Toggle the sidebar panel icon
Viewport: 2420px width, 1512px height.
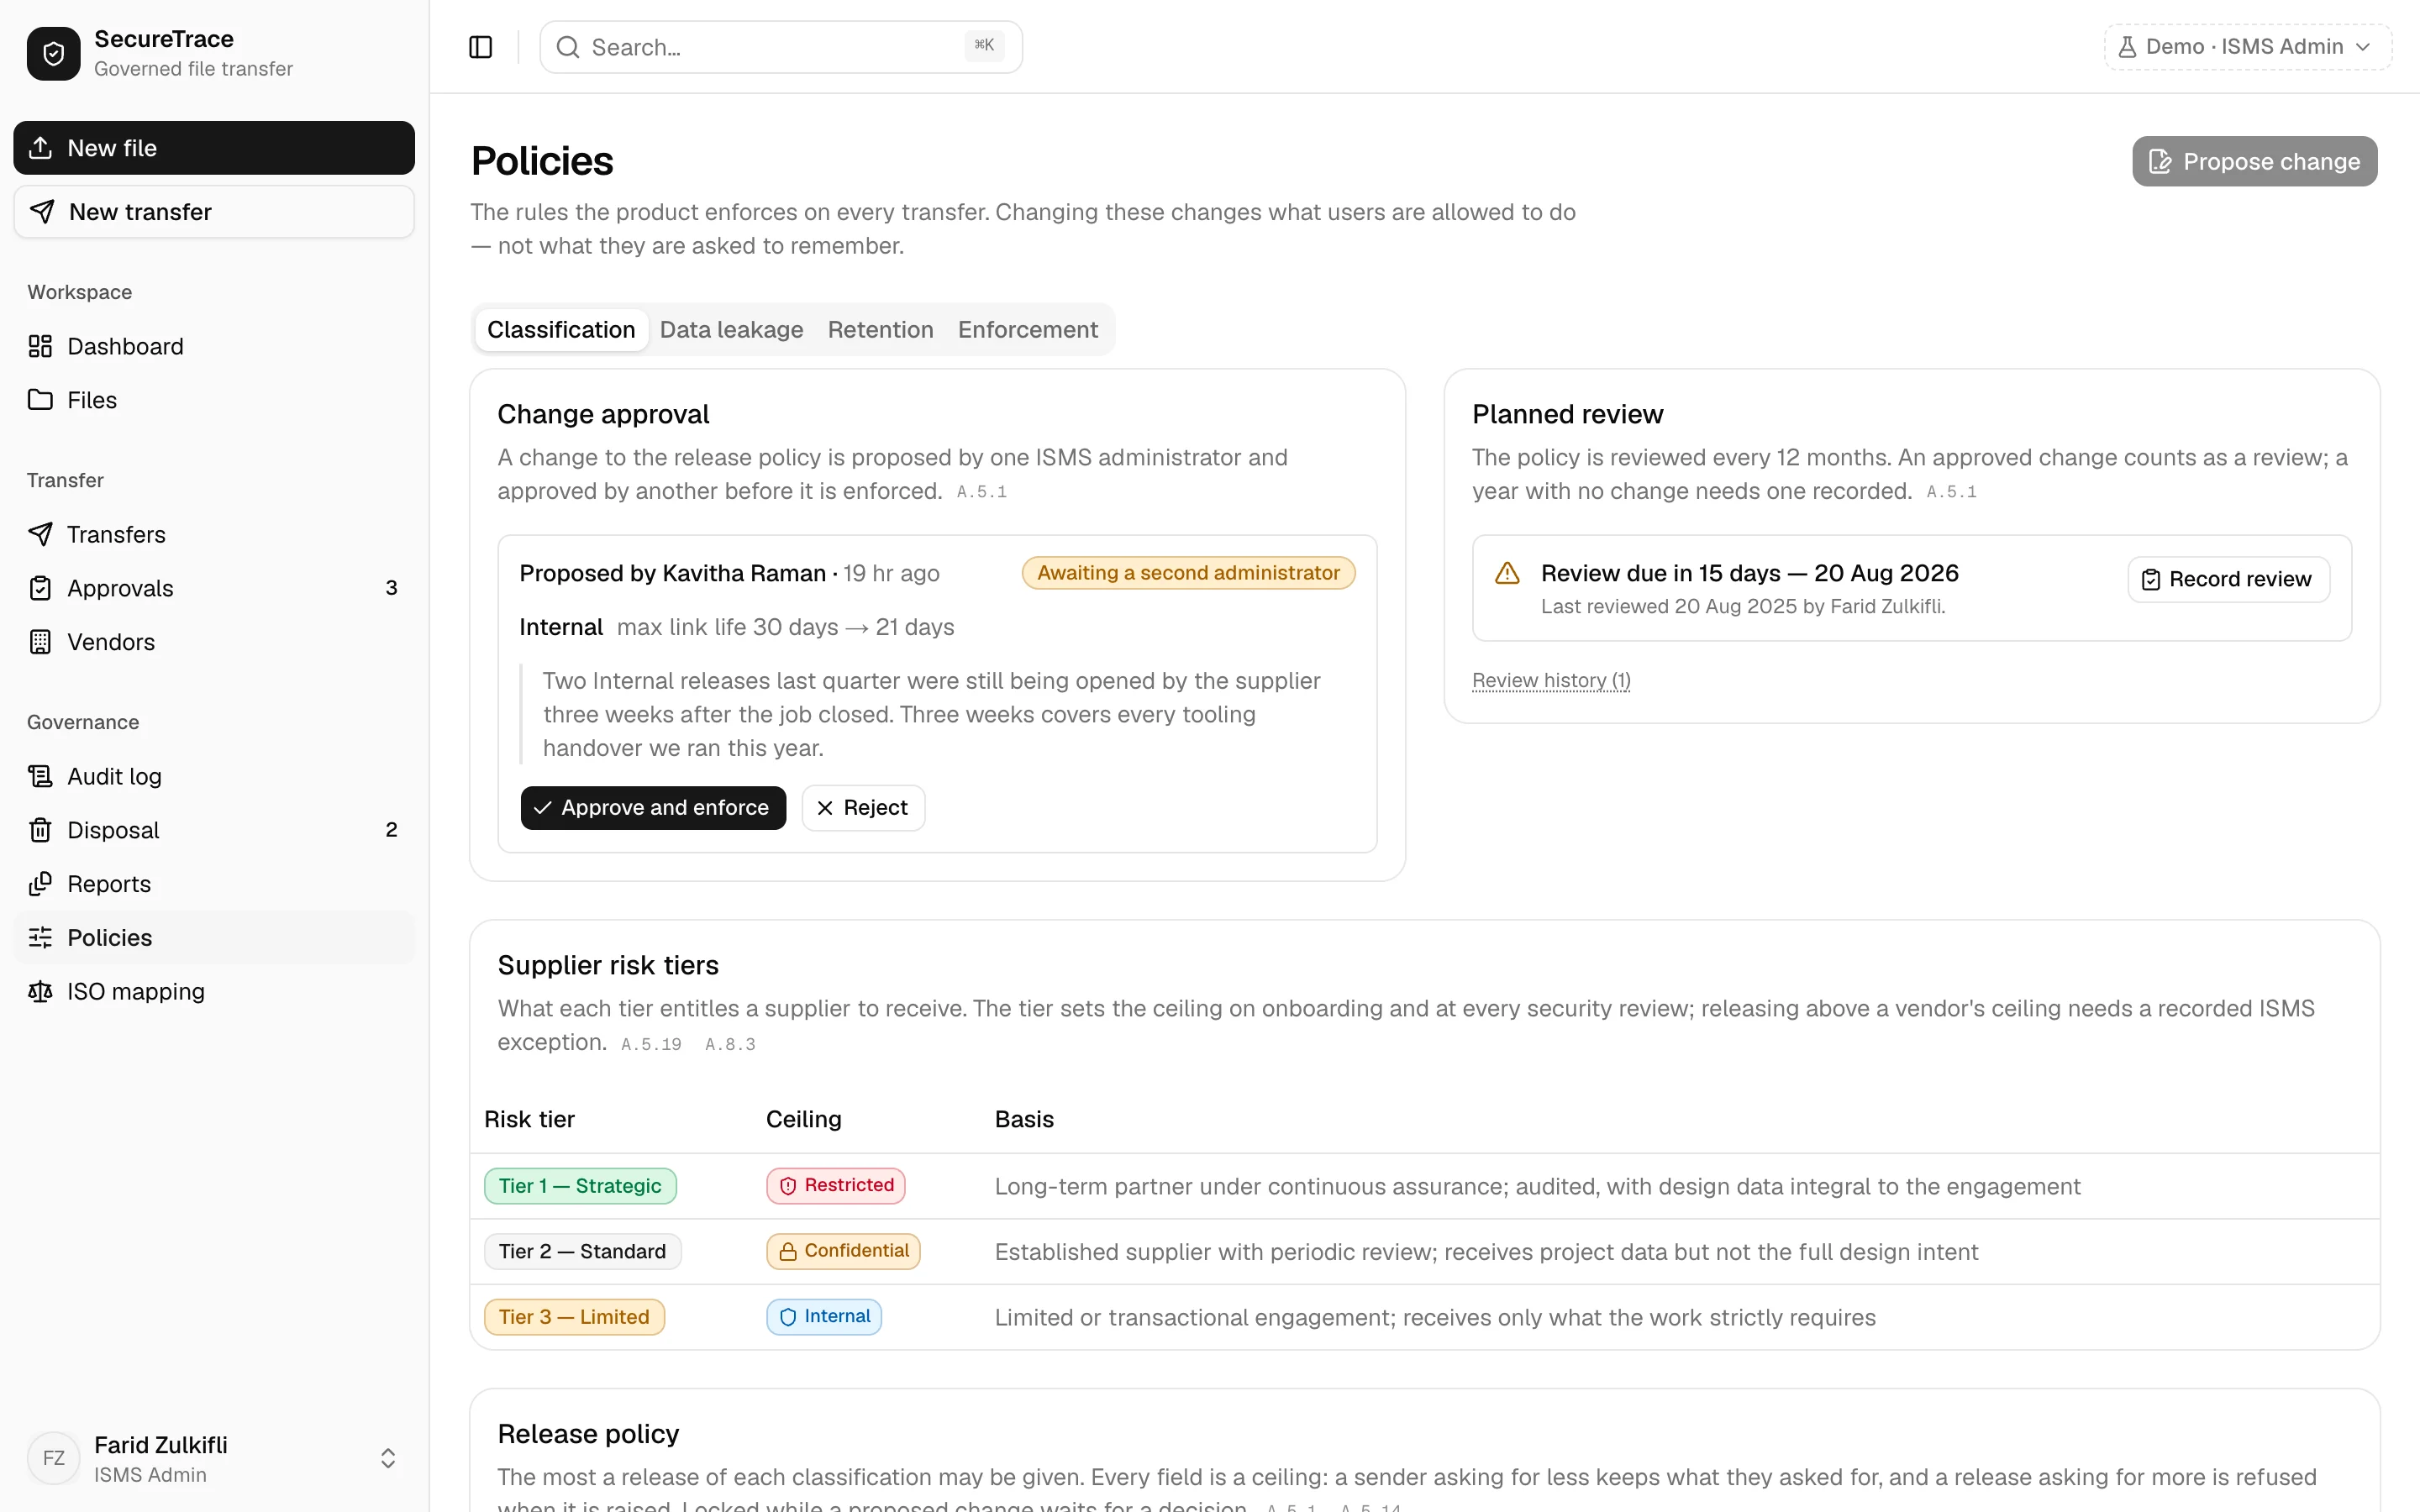coord(480,47)
